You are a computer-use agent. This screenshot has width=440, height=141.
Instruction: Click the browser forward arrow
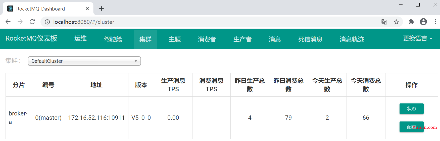click(20, 22)
